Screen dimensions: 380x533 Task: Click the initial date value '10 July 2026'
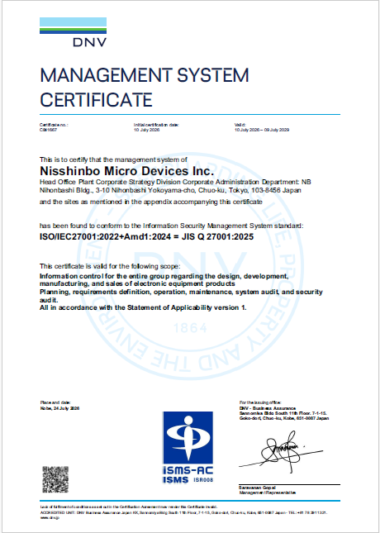[146, 130]
